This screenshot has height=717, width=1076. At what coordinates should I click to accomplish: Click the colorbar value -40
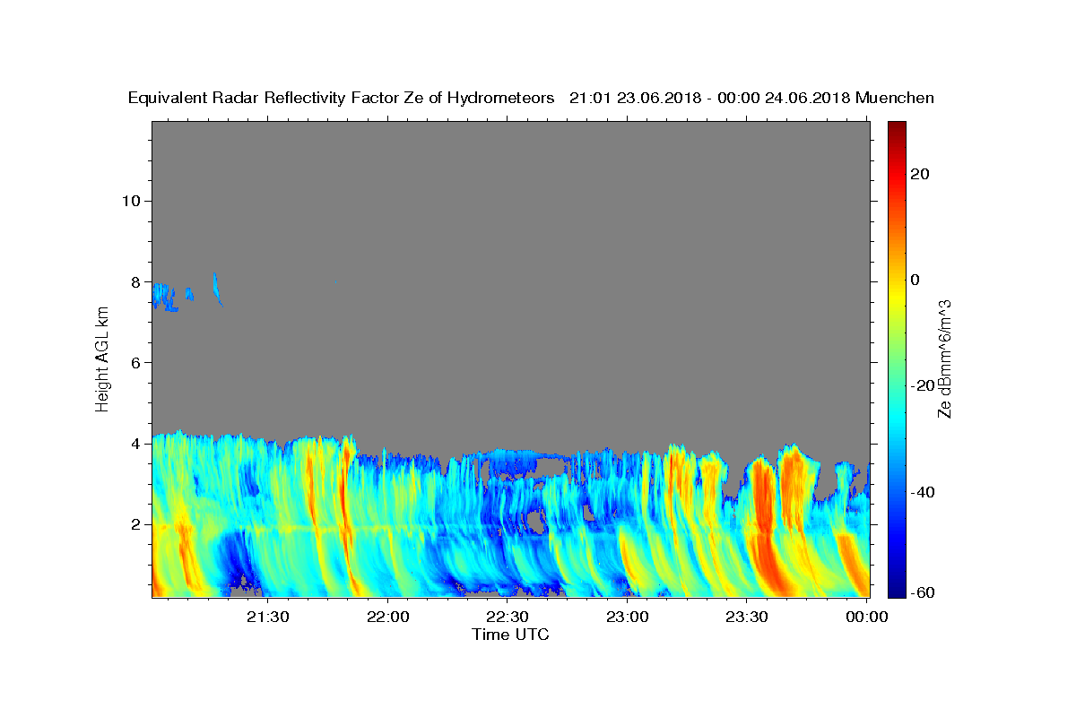tap(923, 491)
